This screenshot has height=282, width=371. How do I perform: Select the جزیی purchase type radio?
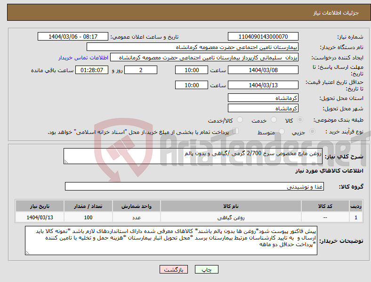[312, 131]
